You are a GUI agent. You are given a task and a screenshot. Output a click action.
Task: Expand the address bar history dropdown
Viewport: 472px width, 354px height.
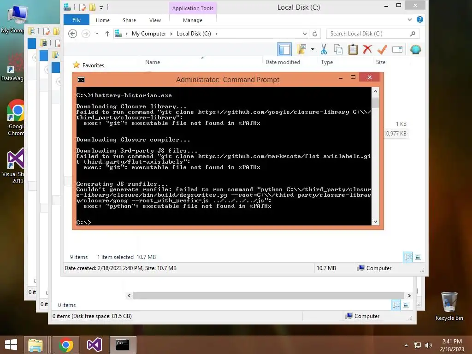[305, 34]
